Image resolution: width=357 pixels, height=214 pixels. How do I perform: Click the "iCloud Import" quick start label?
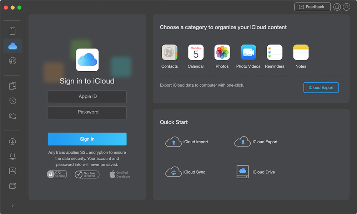pyautogui.click(x=196, y=142)
